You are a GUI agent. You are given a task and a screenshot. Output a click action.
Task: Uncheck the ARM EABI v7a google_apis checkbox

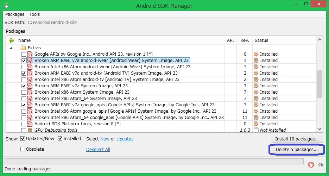(x=24, y=105)
